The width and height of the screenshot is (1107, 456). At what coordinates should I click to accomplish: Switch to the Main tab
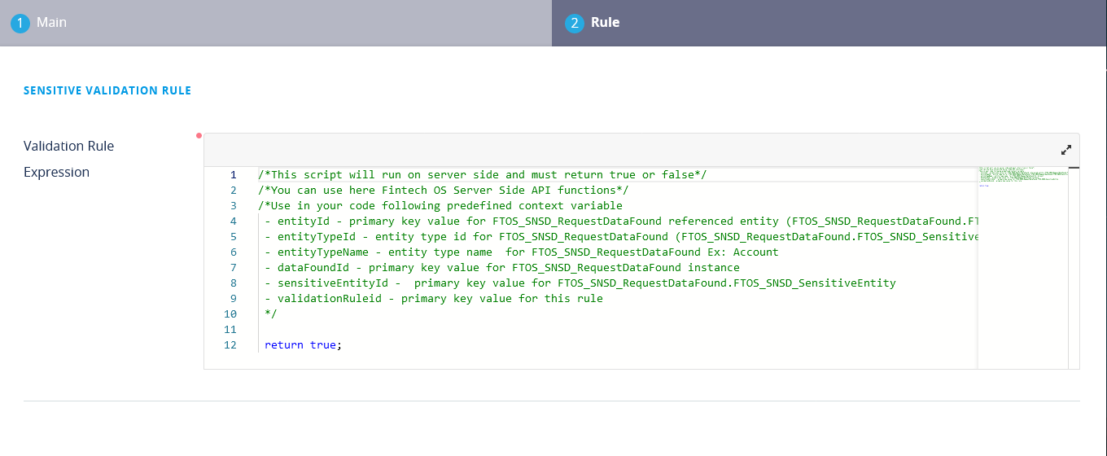[51, 23]
